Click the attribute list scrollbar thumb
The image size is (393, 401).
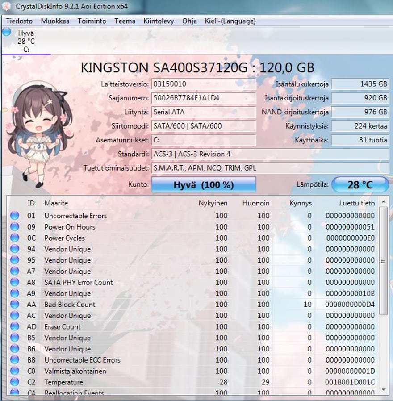point(383,261)
